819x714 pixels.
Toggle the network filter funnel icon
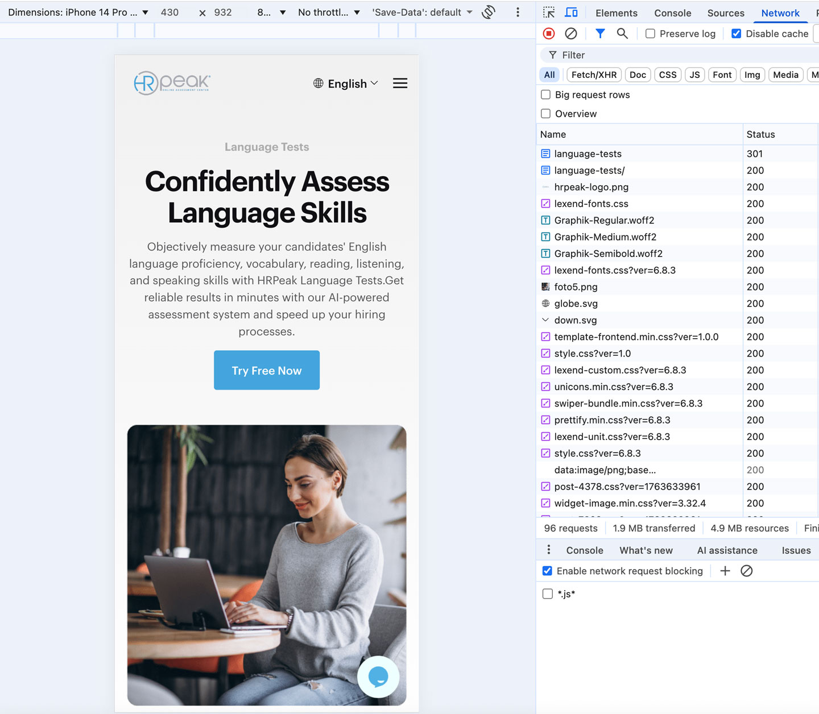(600, 34)
